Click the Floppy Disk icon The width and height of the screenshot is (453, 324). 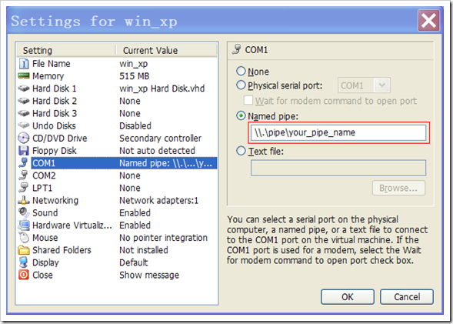click(x=24, y=151)
